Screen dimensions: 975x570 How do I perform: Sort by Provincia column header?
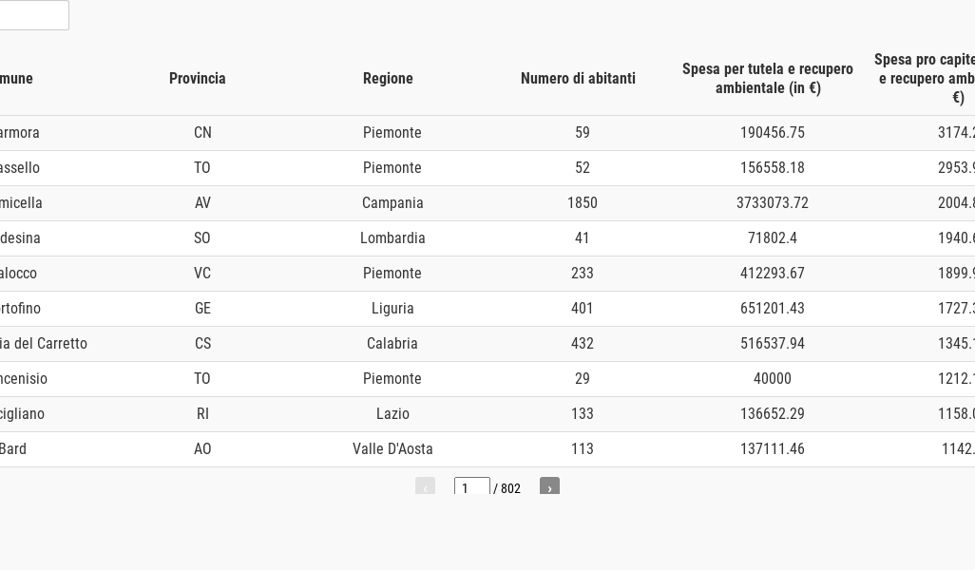[x=198, y=79]
